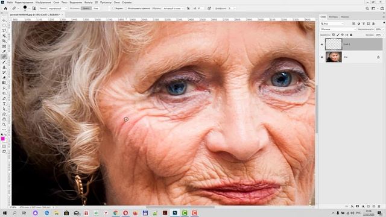Viewport: 386px width, 217px height.
Task: Toggle Quick Mask mode button
Action: coord(4,146)
